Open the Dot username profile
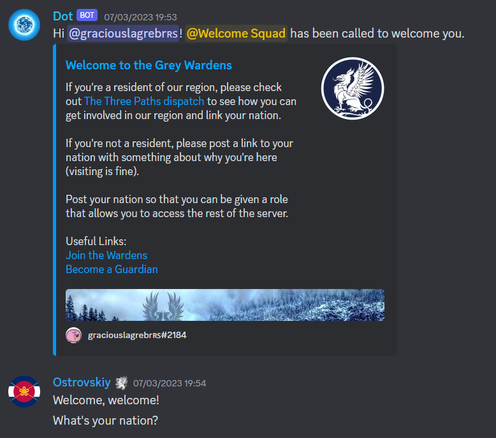496x438 pixels. 63,16
